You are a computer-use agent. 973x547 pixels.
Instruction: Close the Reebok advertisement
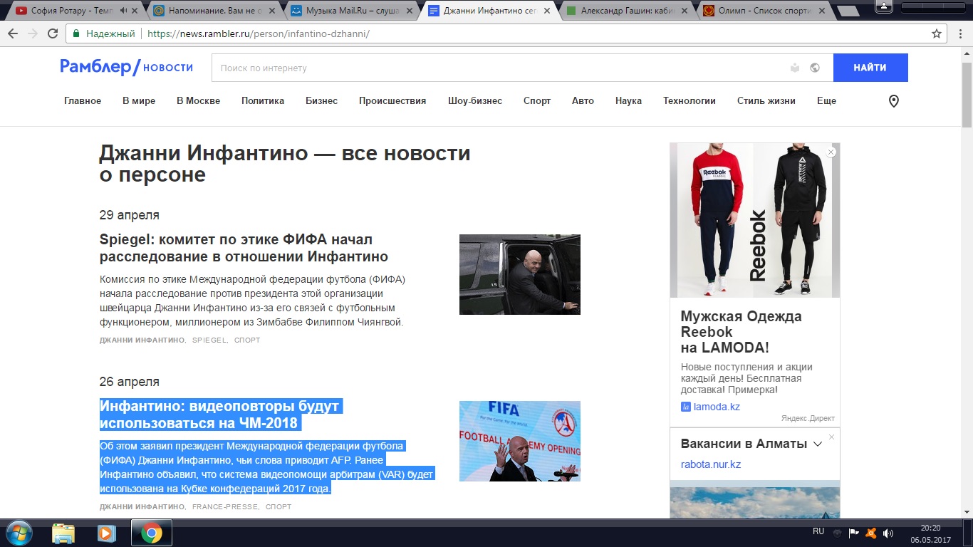831,152
